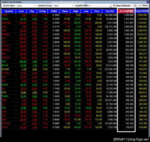Viewport: 150px width, 142px height.
Task: Click BJCHI %Chg value 2.21
Action: pos(45,85)
